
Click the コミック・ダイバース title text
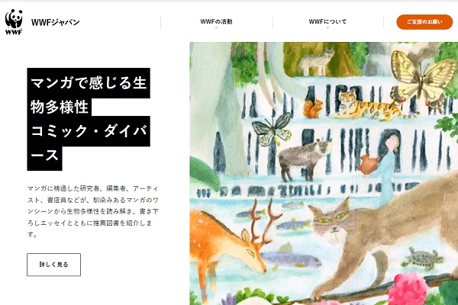(x=89, y=143)
